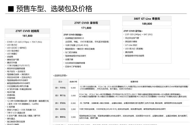Select the '车门把手镀铬' item
Viewport: 192px width, 125px height.
coord(71,52)
